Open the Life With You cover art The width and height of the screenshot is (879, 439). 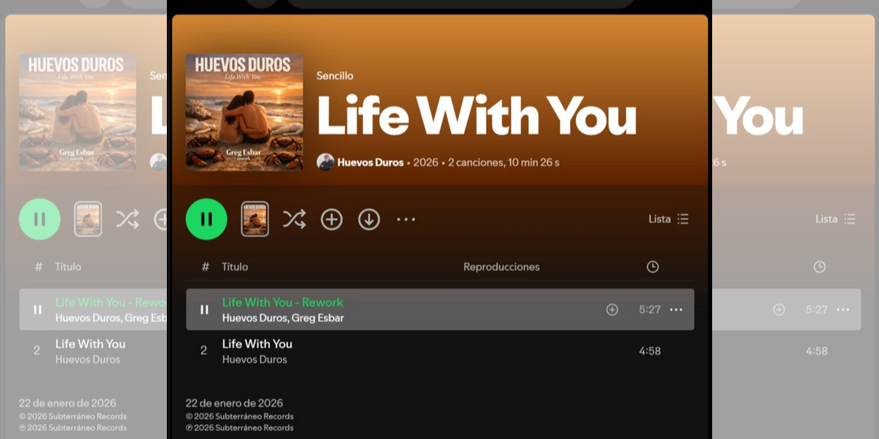click(x=244, y=112)
